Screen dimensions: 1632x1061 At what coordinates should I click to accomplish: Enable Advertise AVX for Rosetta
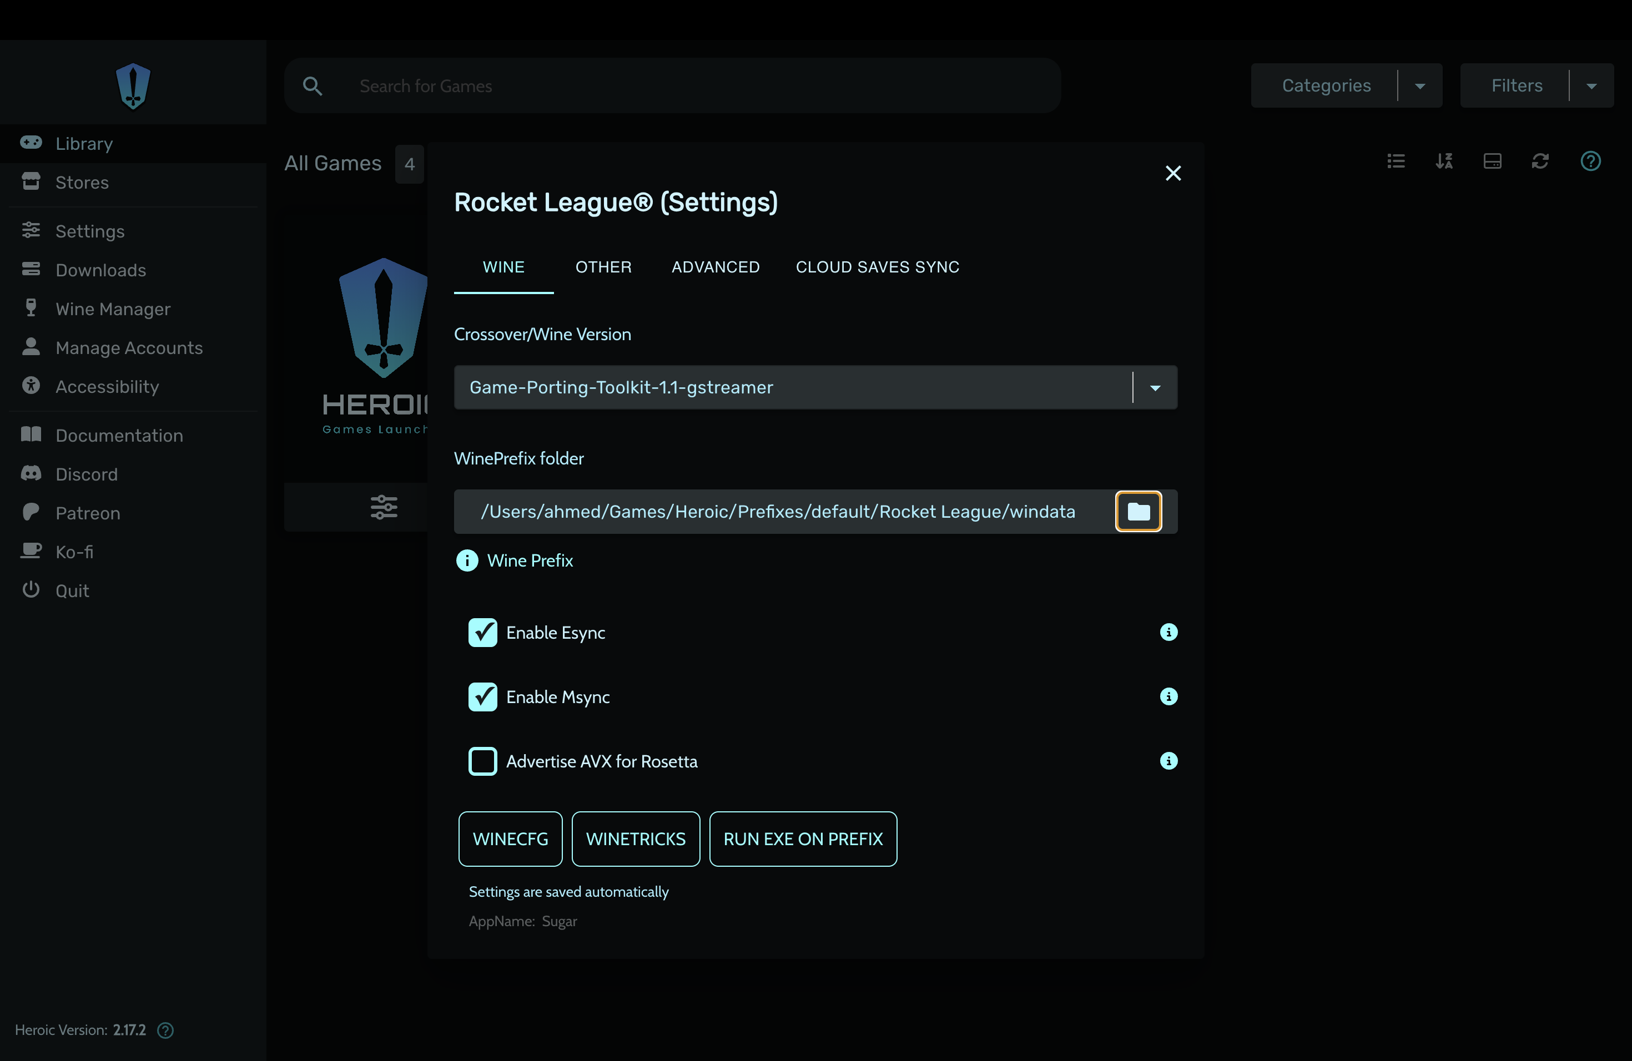pos(483,761)
